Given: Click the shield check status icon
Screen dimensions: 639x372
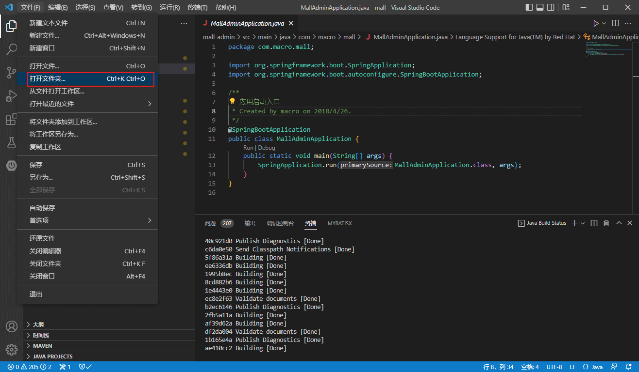Looking at the screenshot, I should (x=85, y=367).
